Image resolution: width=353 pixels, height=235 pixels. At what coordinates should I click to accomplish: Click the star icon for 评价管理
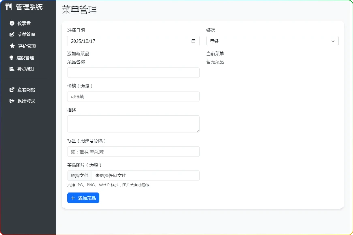(12, 46)
